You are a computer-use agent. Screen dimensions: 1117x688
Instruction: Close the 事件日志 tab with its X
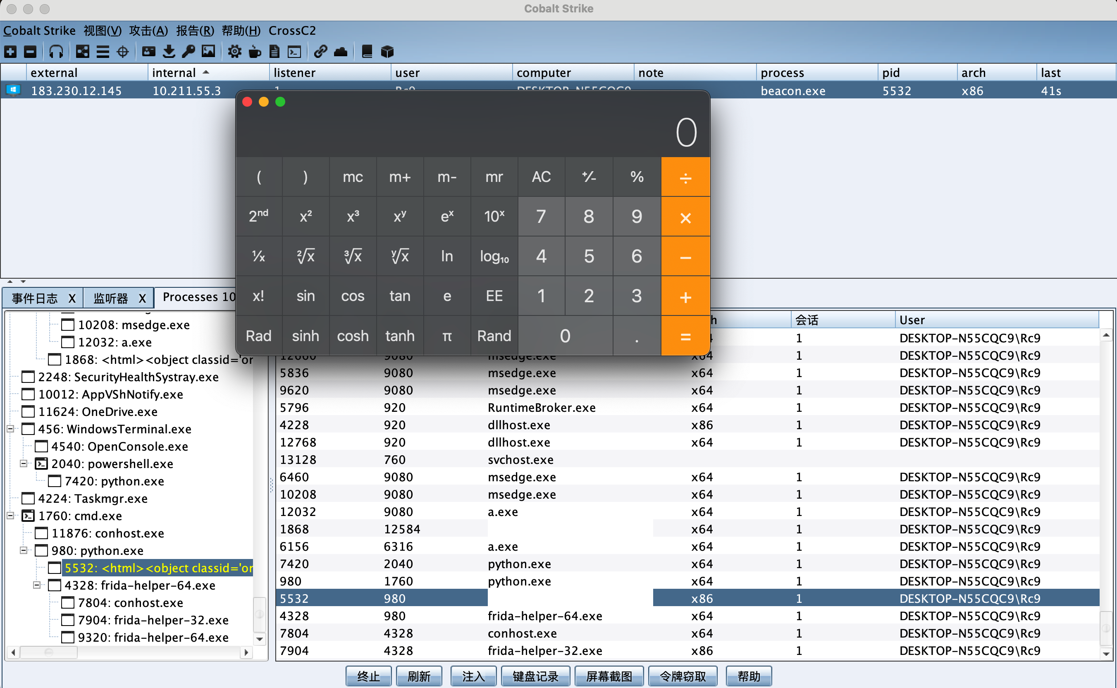(x=72, y=299)
